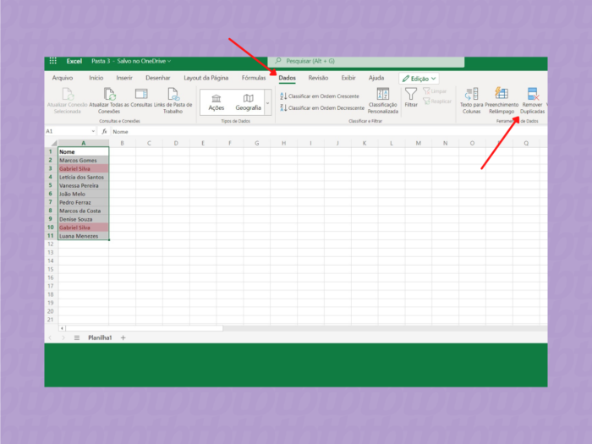This screenshot has height=444, width=592.
Task: Go to next sheet arrow
Action: (x=63, y=337)
